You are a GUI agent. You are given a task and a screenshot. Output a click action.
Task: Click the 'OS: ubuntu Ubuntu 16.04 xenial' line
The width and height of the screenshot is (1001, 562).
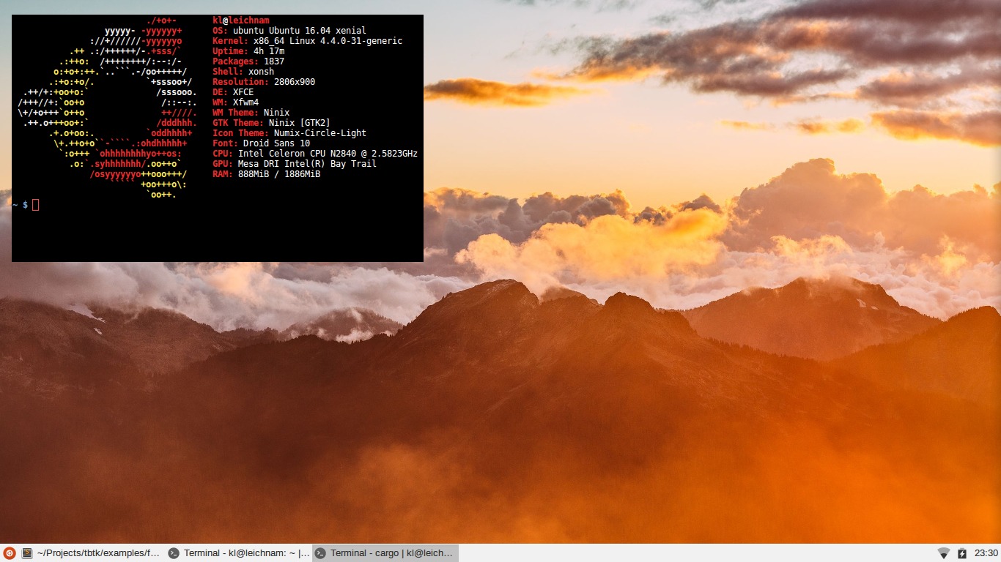coord(289,31)
